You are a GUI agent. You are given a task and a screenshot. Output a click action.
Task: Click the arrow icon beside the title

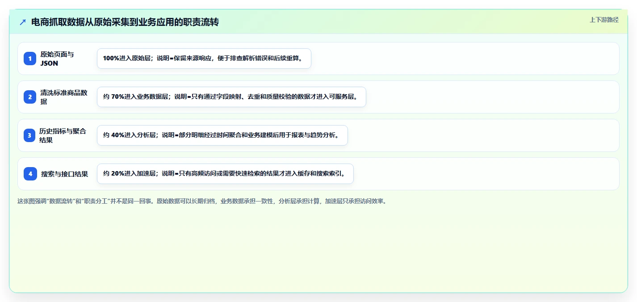(x=23, y=22)
